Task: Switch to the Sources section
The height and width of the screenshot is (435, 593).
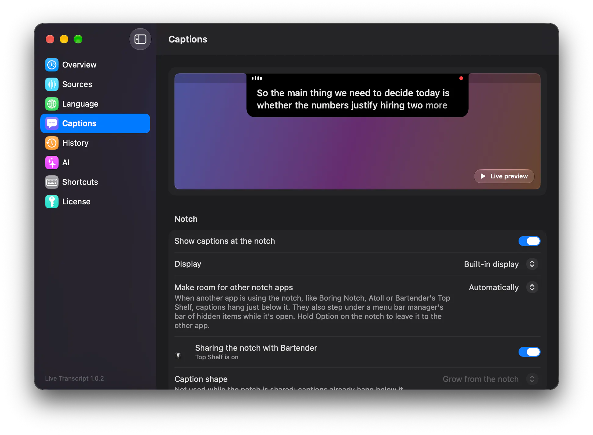Action: 95,84
